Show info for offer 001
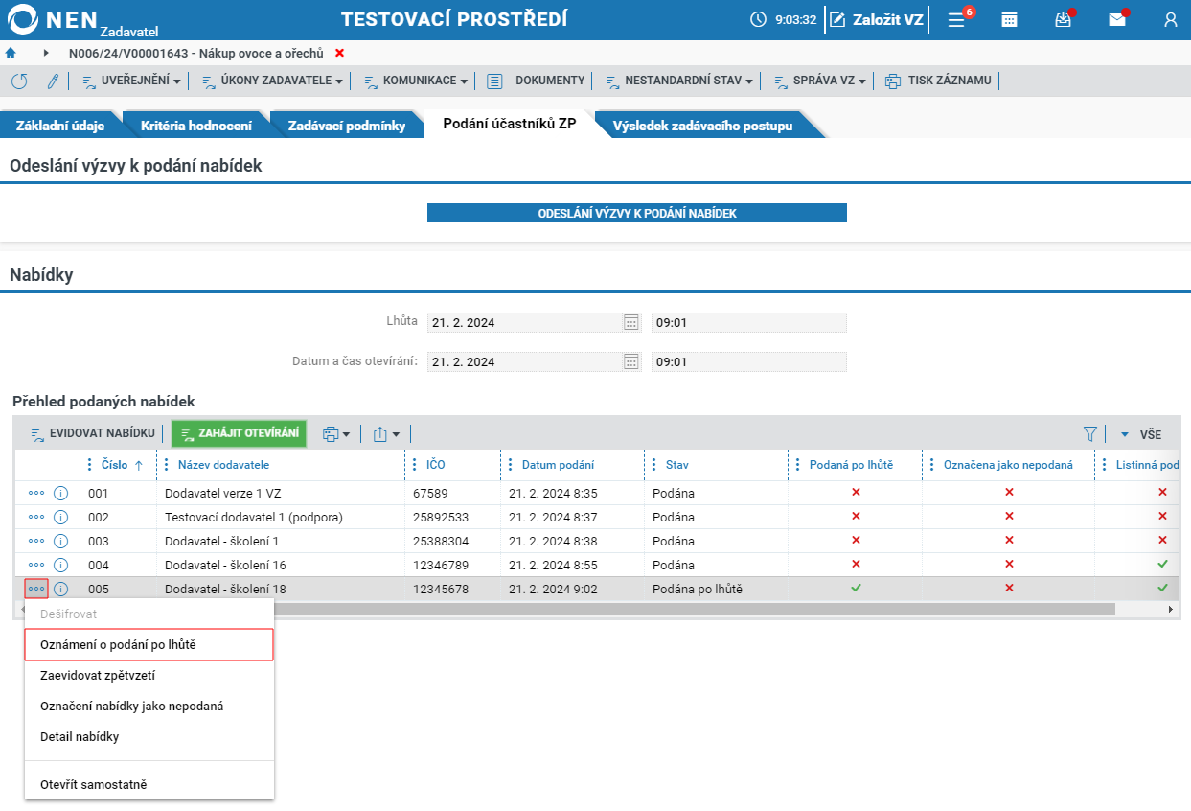This screenshot has height=811, width=1191. pos(61,493)
